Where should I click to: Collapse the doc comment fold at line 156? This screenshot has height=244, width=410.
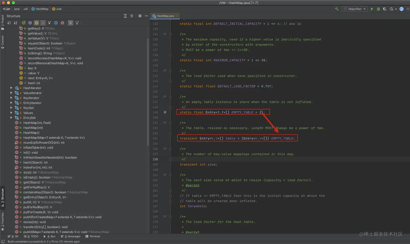tap(170, 149)
